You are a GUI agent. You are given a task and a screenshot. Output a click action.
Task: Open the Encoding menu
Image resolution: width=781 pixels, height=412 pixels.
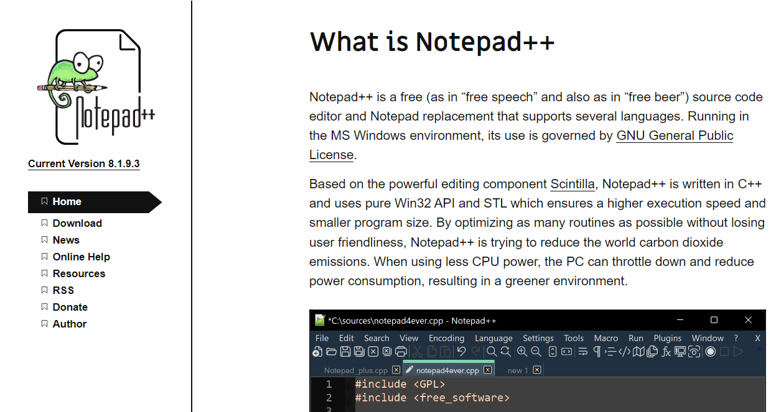pos(446,338)
